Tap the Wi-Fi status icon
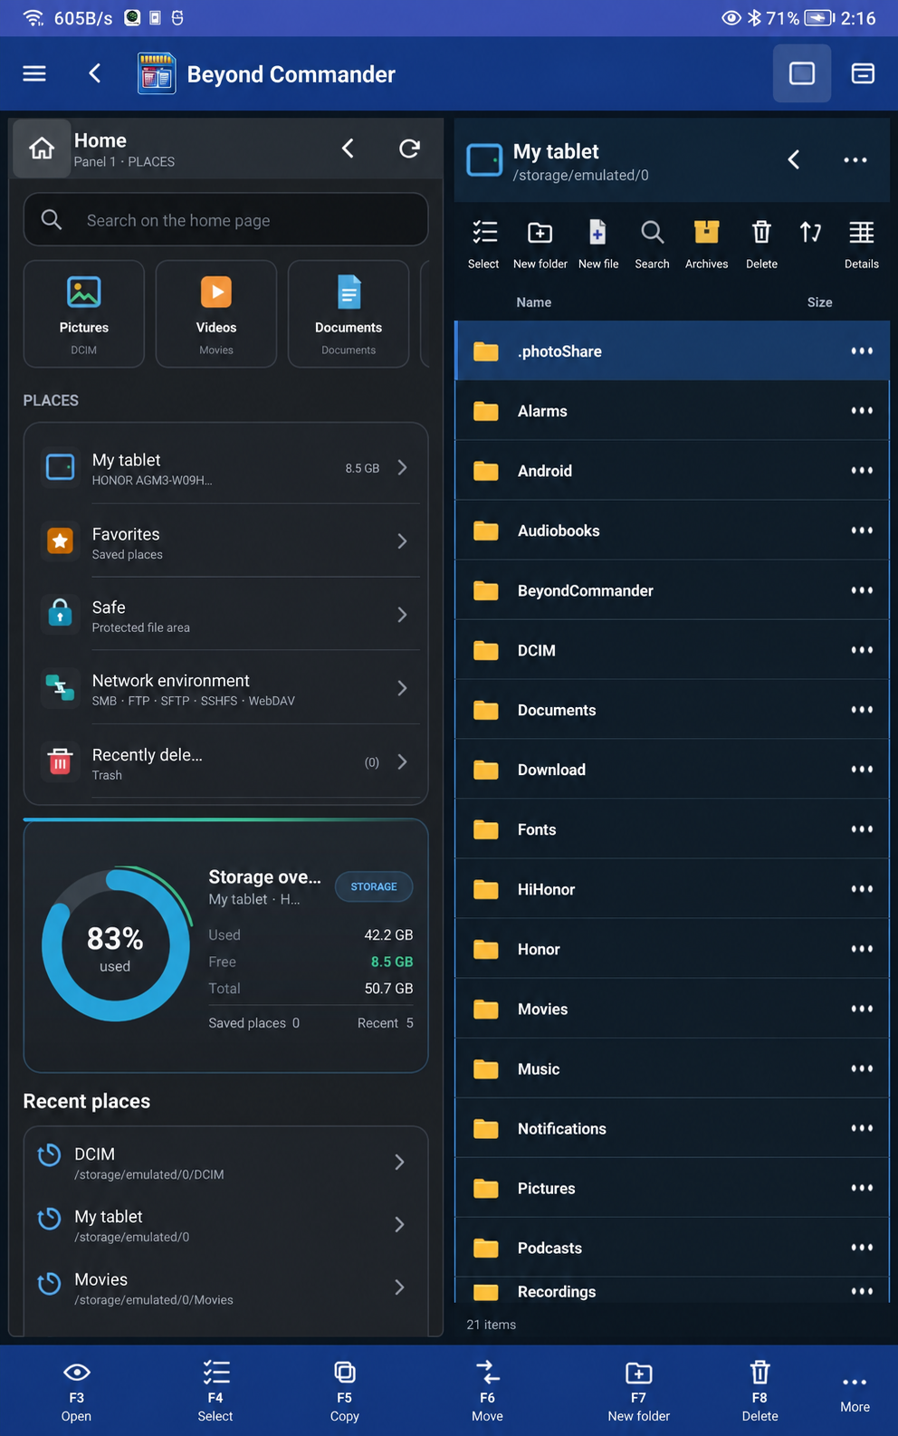The image size is (898, 1436). [x=33, y=18]
